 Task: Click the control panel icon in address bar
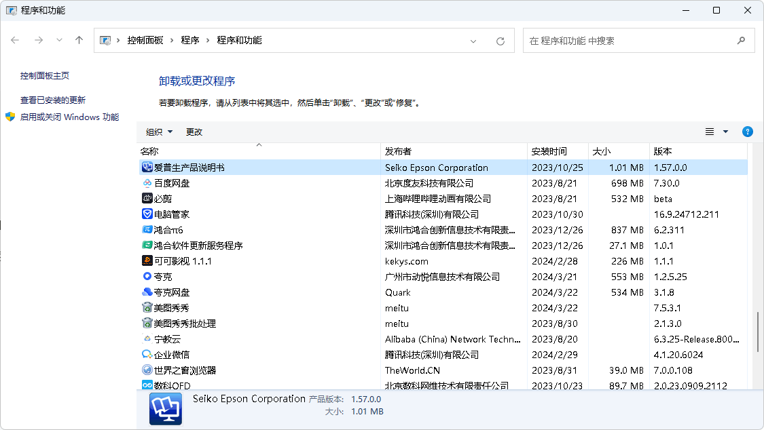point(105,41)
